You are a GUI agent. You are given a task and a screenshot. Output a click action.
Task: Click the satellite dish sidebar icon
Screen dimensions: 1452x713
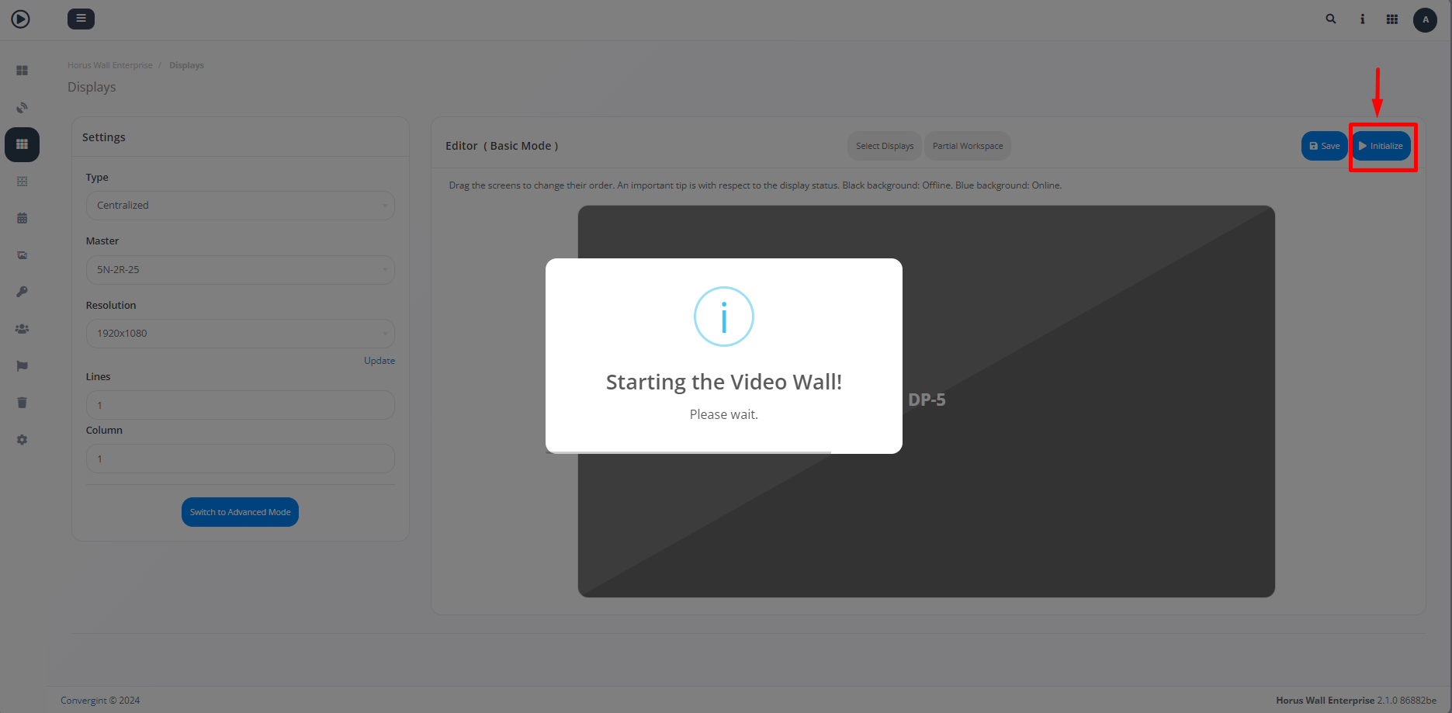22,108
